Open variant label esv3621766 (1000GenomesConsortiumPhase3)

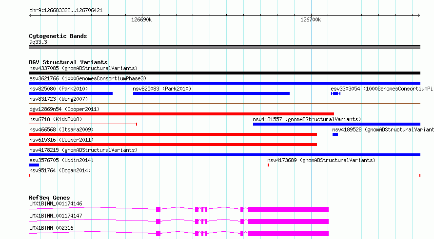pos(88,78)
